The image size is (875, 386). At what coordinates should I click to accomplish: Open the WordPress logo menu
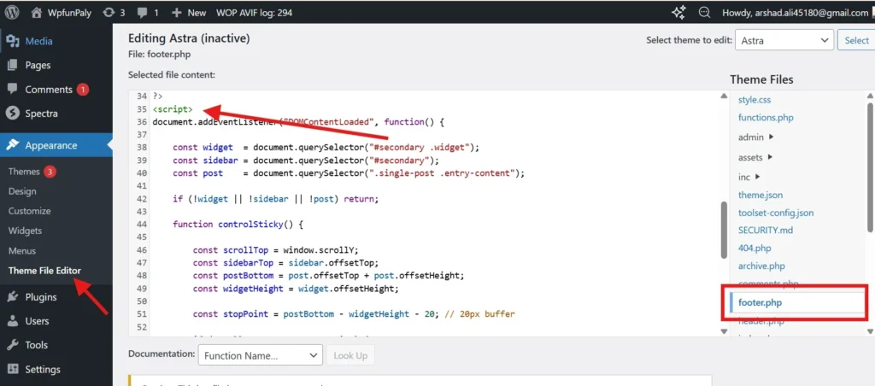(x=12, y=12)
